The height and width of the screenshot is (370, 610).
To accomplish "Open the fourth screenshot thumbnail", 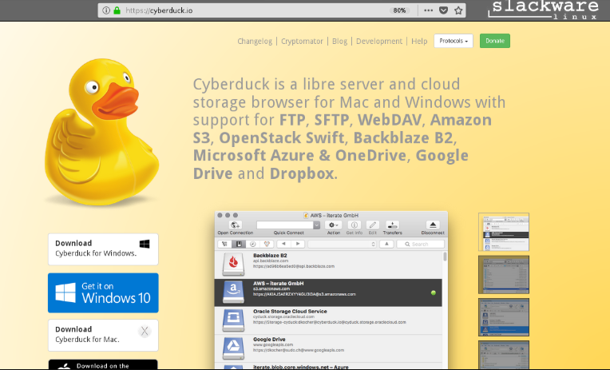I will point(504,355).
